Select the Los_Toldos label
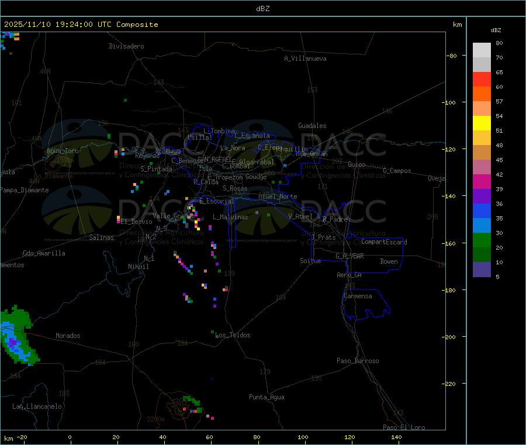 (233, 335)
